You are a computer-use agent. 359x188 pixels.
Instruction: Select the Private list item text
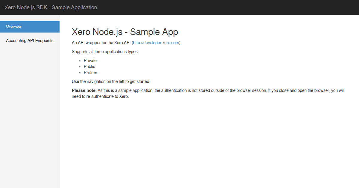pyautogui.click(x=90, y=61)
